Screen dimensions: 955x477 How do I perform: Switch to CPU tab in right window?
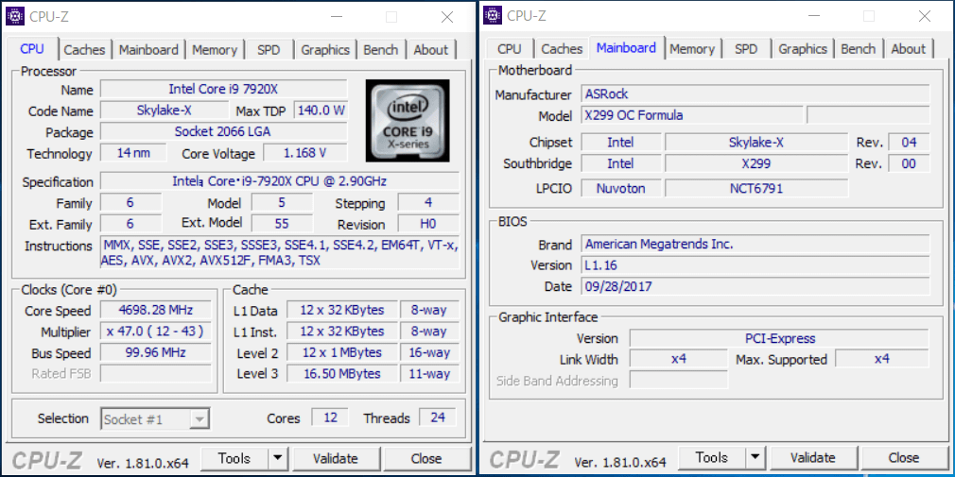point(509,49)
